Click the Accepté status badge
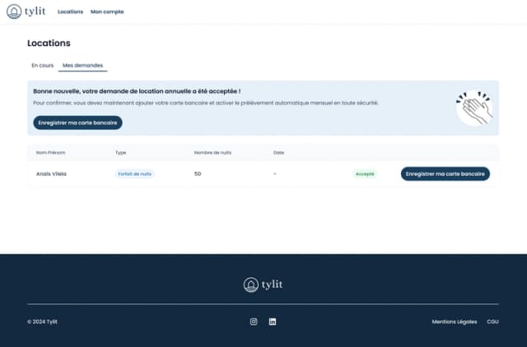The image size is (527, 347). tap(364, 174)
